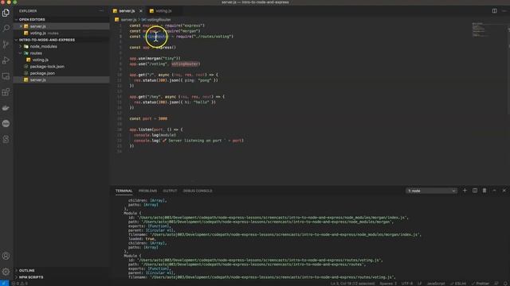Click inside the terminal output area
The image size is (510, 286).
pos(309,238)
